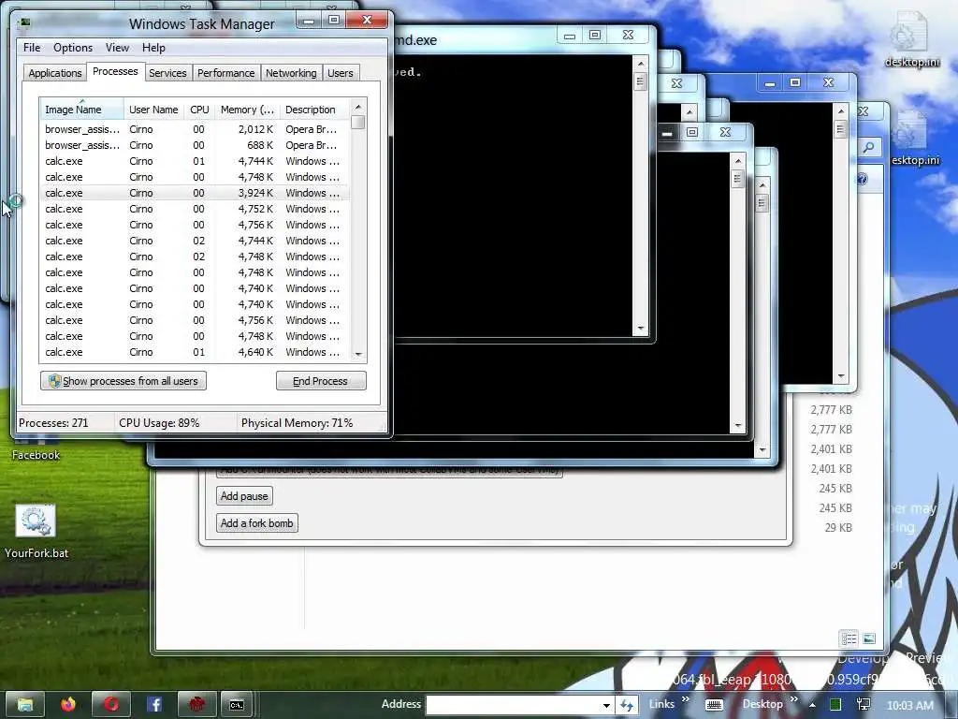Launch Firefox from the taskbar

pos(67,704)
